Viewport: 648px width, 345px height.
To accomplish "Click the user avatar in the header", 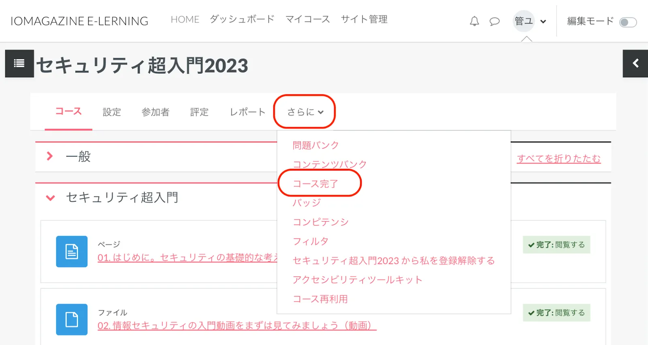I will pos(523,21).
